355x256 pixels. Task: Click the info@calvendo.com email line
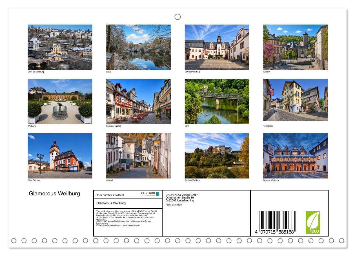[118, 225]
